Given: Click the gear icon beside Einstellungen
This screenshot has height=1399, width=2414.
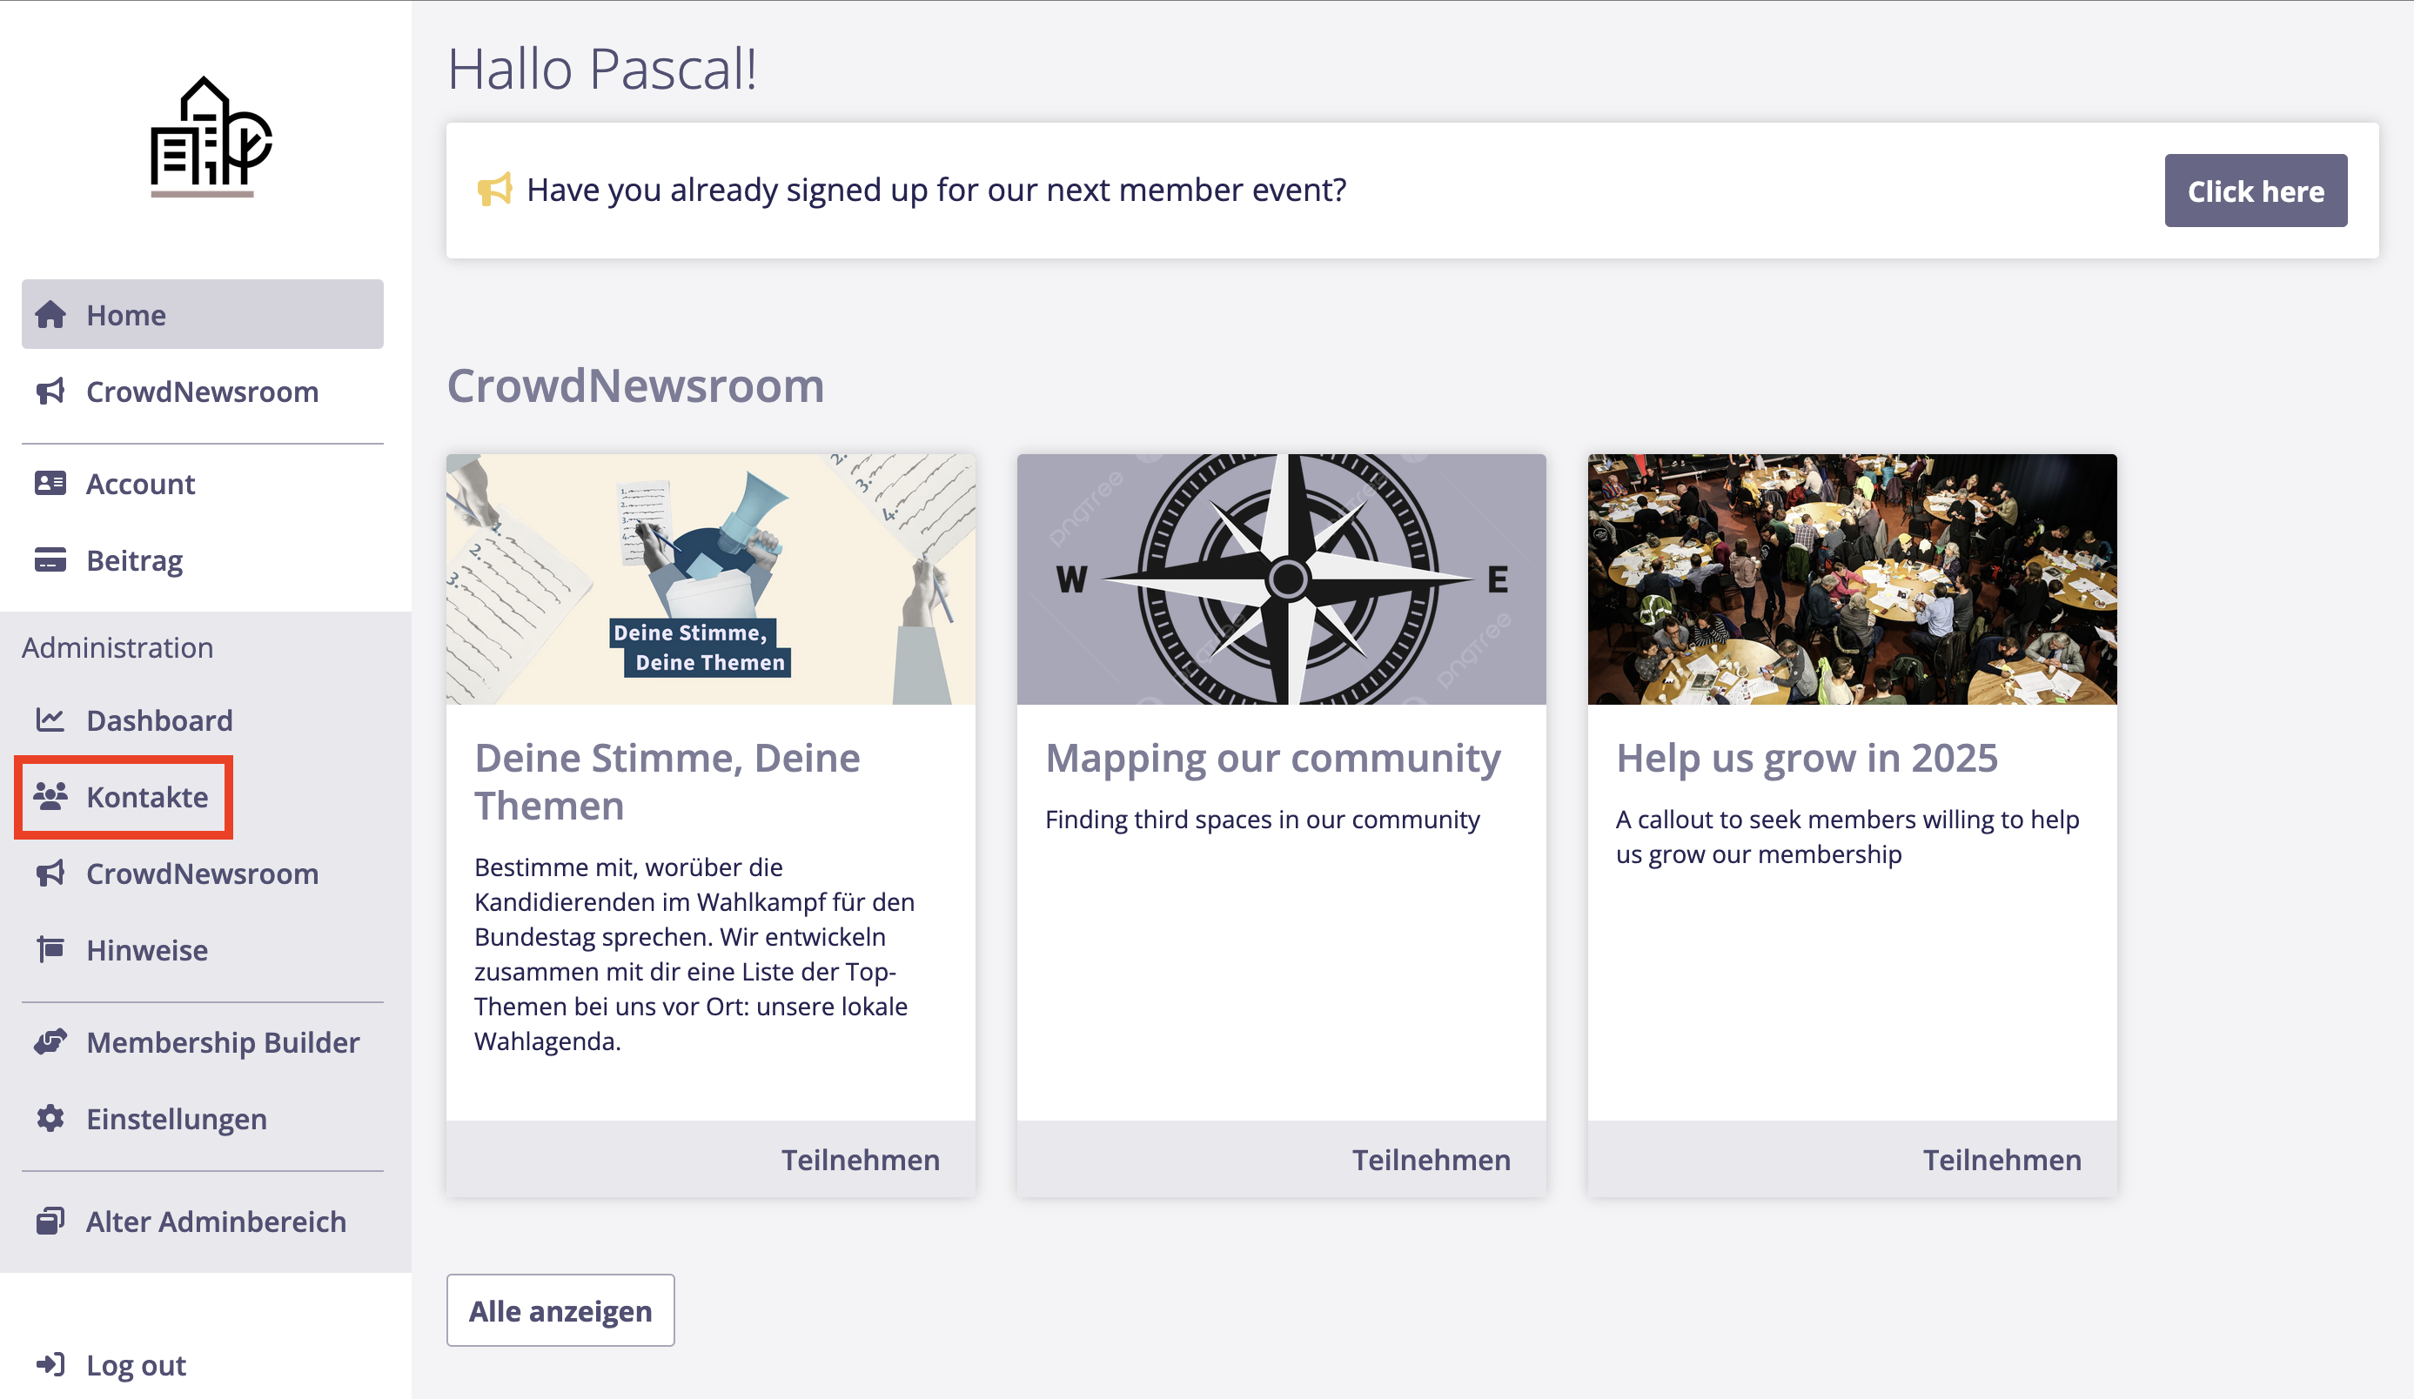Looking at the screenshot, I should click(x=50, y=1119).
